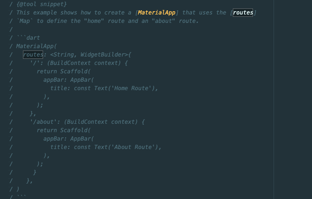This screenshot has width=312, height=199.
Task: Click the second 'appBar: AppBar(' line
Action: pos(68,139)
